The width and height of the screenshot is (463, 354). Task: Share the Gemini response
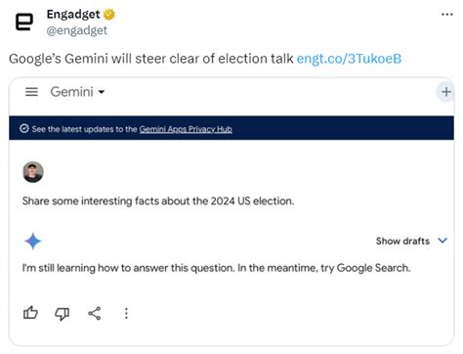point(95,313)
